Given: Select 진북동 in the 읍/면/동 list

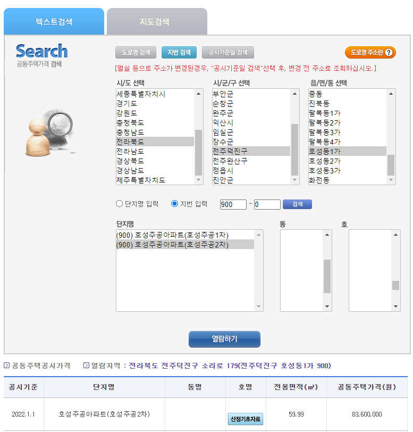Looking at the screenshot, I should click(x=348, y=104).
